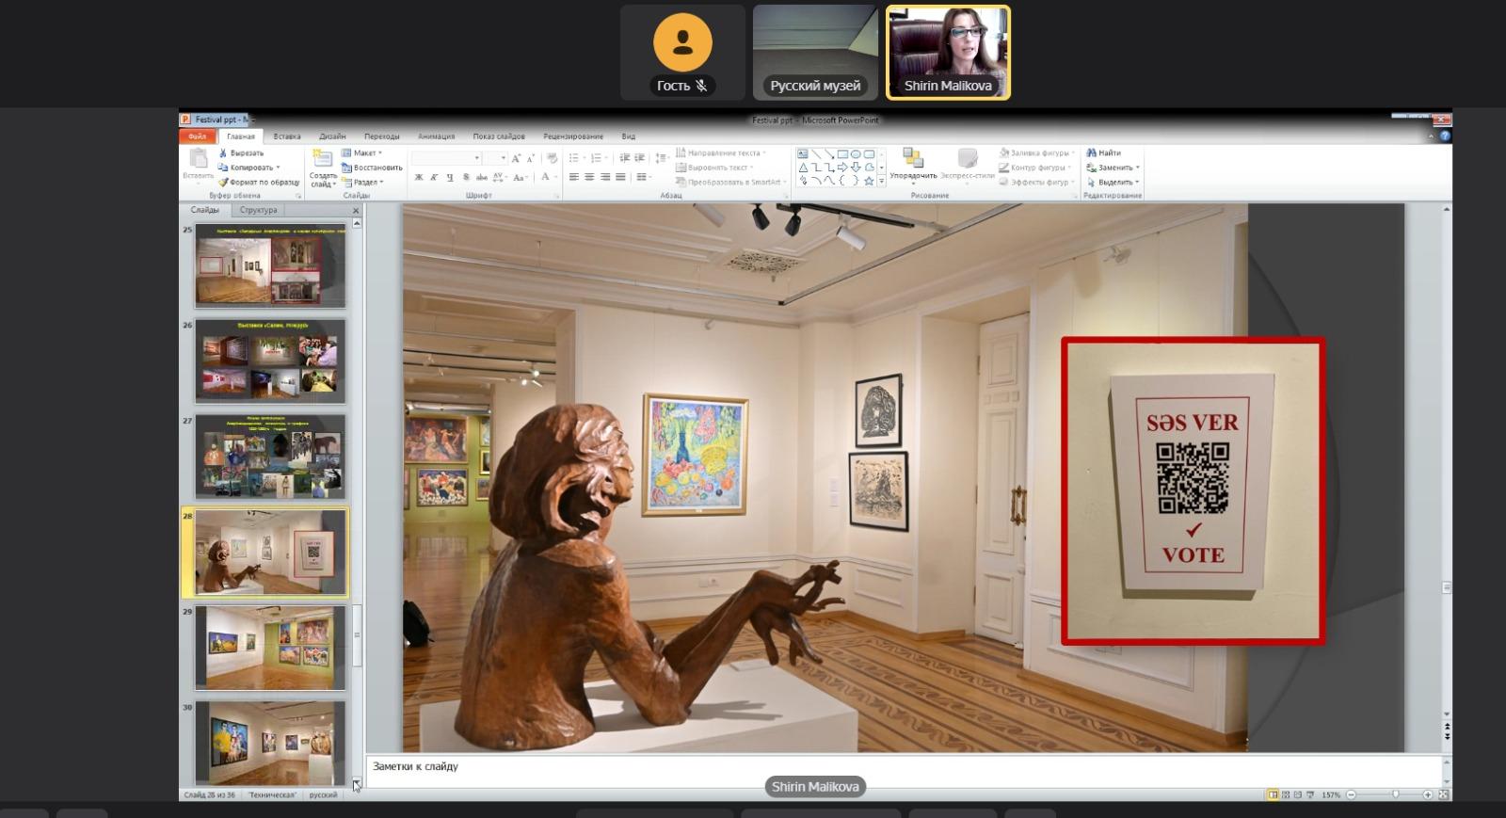Select slide 27 thumbnail
This screenshot has width=1506, height=818.
pyautogui.click(x=270, y=457)
